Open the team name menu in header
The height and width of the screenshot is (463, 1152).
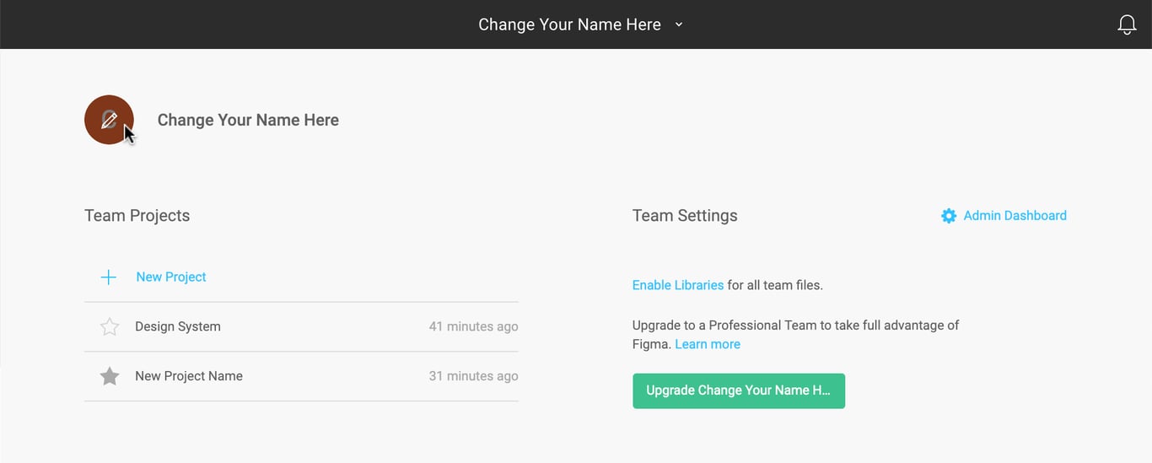pos(569,24)
